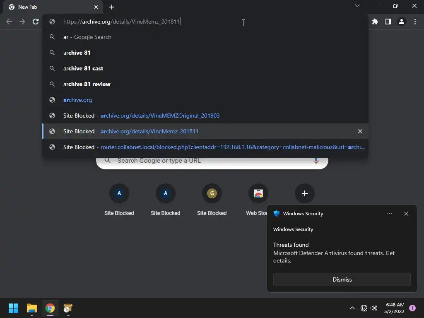This screenshot has width=424, height=318.
Task: Open the VineMemz_201811 suggestion row
Action: 205,131
